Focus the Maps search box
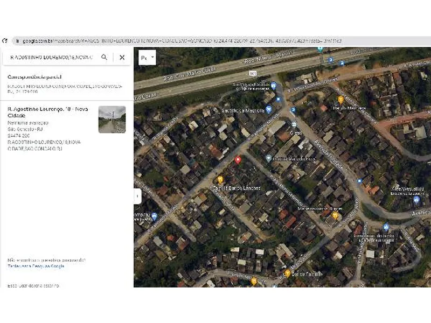 (51, 57)
